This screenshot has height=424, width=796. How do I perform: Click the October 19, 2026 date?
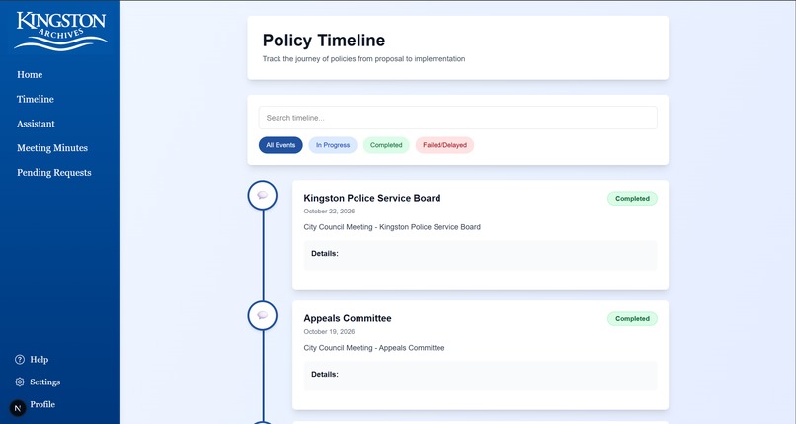pyautogui.click(x=329, y=331)
